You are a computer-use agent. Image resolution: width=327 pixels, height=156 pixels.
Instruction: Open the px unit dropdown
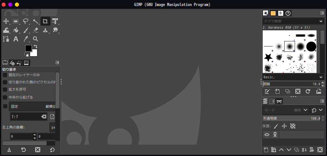(x=53, y=127)
